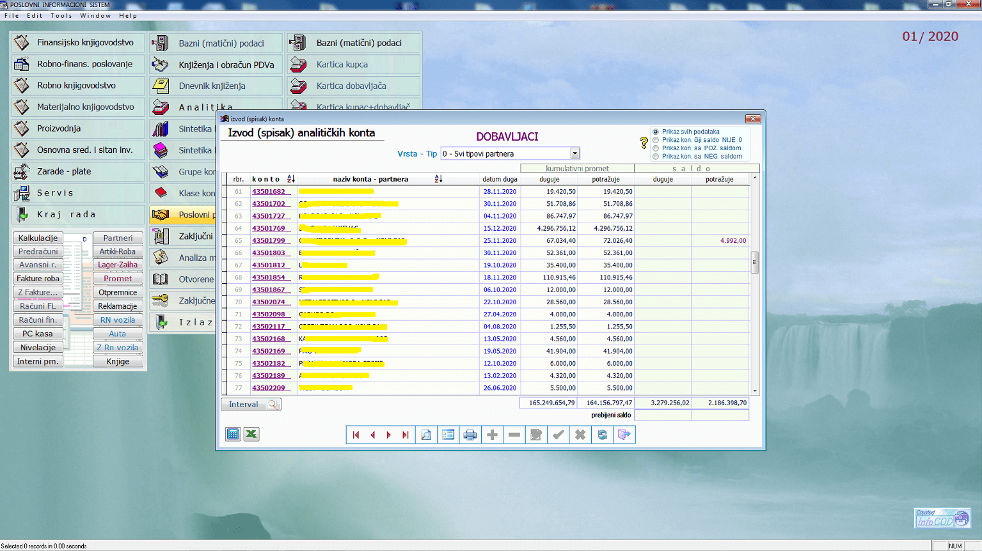
Task: Exit the dialog via door icon
Action: tap(624, 435)
